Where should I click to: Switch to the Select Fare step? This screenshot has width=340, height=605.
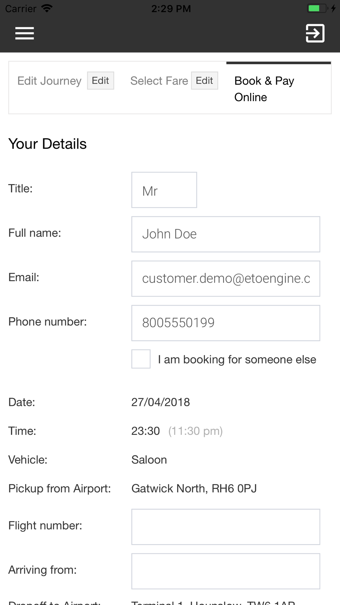coord(159,81)
